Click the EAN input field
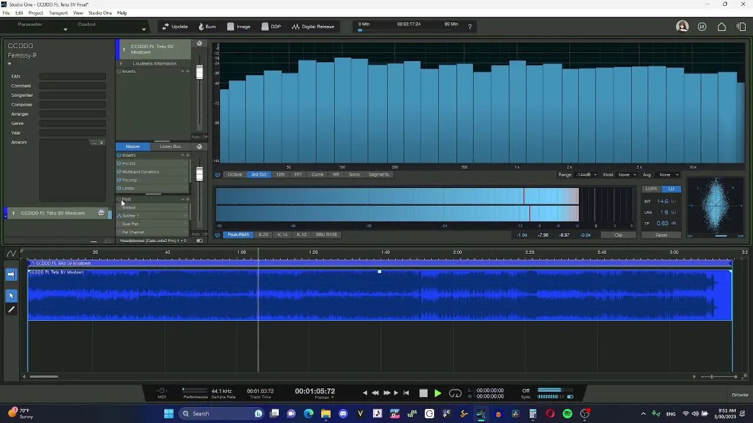The height and width of the screenshot is (423, 753). coord(72,76)
